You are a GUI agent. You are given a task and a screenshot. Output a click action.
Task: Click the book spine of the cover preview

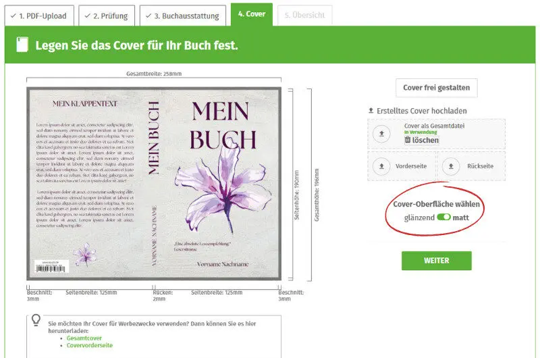[154, 184]
